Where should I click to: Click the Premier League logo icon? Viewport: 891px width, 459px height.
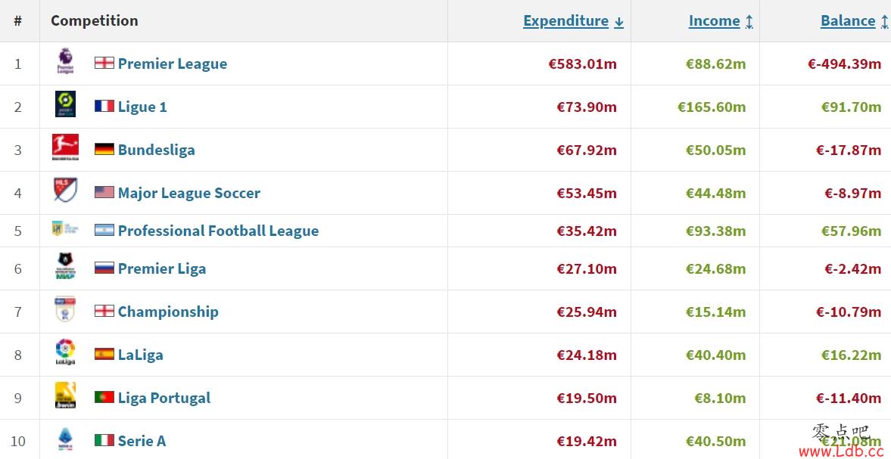(x=65, y=62)
